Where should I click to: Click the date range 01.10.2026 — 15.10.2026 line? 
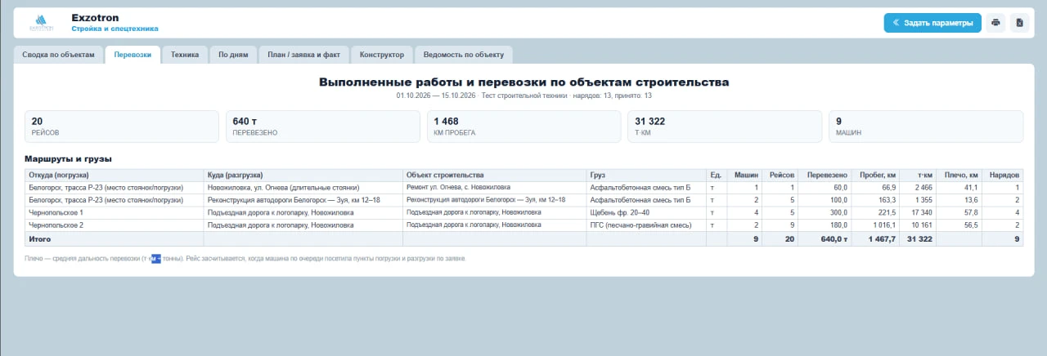point(523,96)
